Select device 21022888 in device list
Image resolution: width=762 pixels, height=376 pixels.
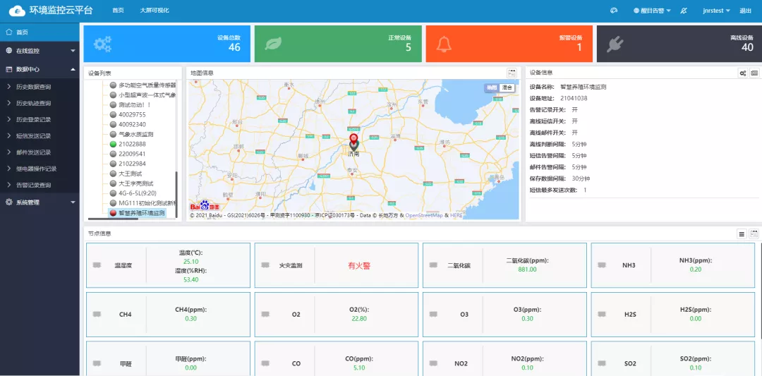pyautogui.click(x=132, y=144)
